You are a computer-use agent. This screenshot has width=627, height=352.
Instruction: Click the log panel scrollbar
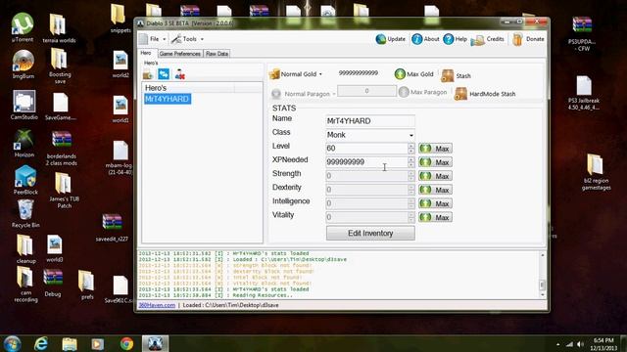(x=542, y=275)
